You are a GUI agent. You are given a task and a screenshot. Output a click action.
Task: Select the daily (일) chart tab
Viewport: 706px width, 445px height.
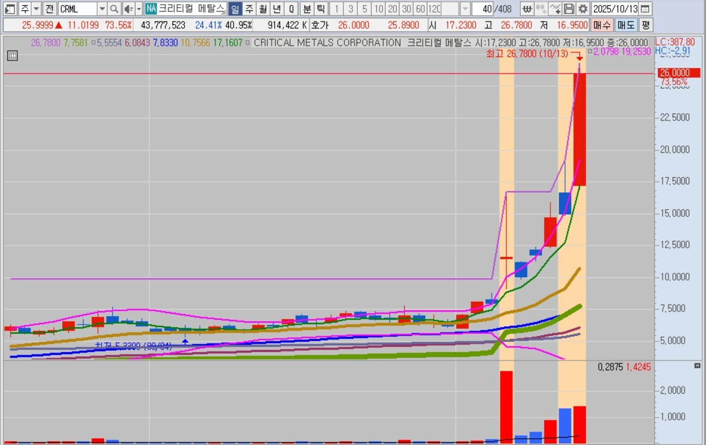(x=235, y=9)
